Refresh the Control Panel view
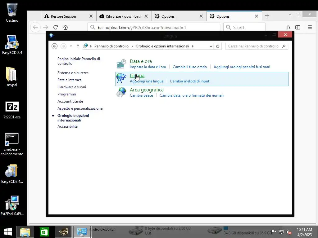Viewport: 318px width, 238px height. tap(218, 46)
